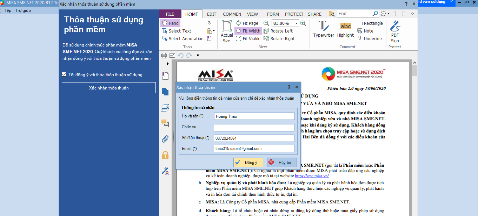Click the redo arrow
478x216 pixels.
tap(189, 55)
